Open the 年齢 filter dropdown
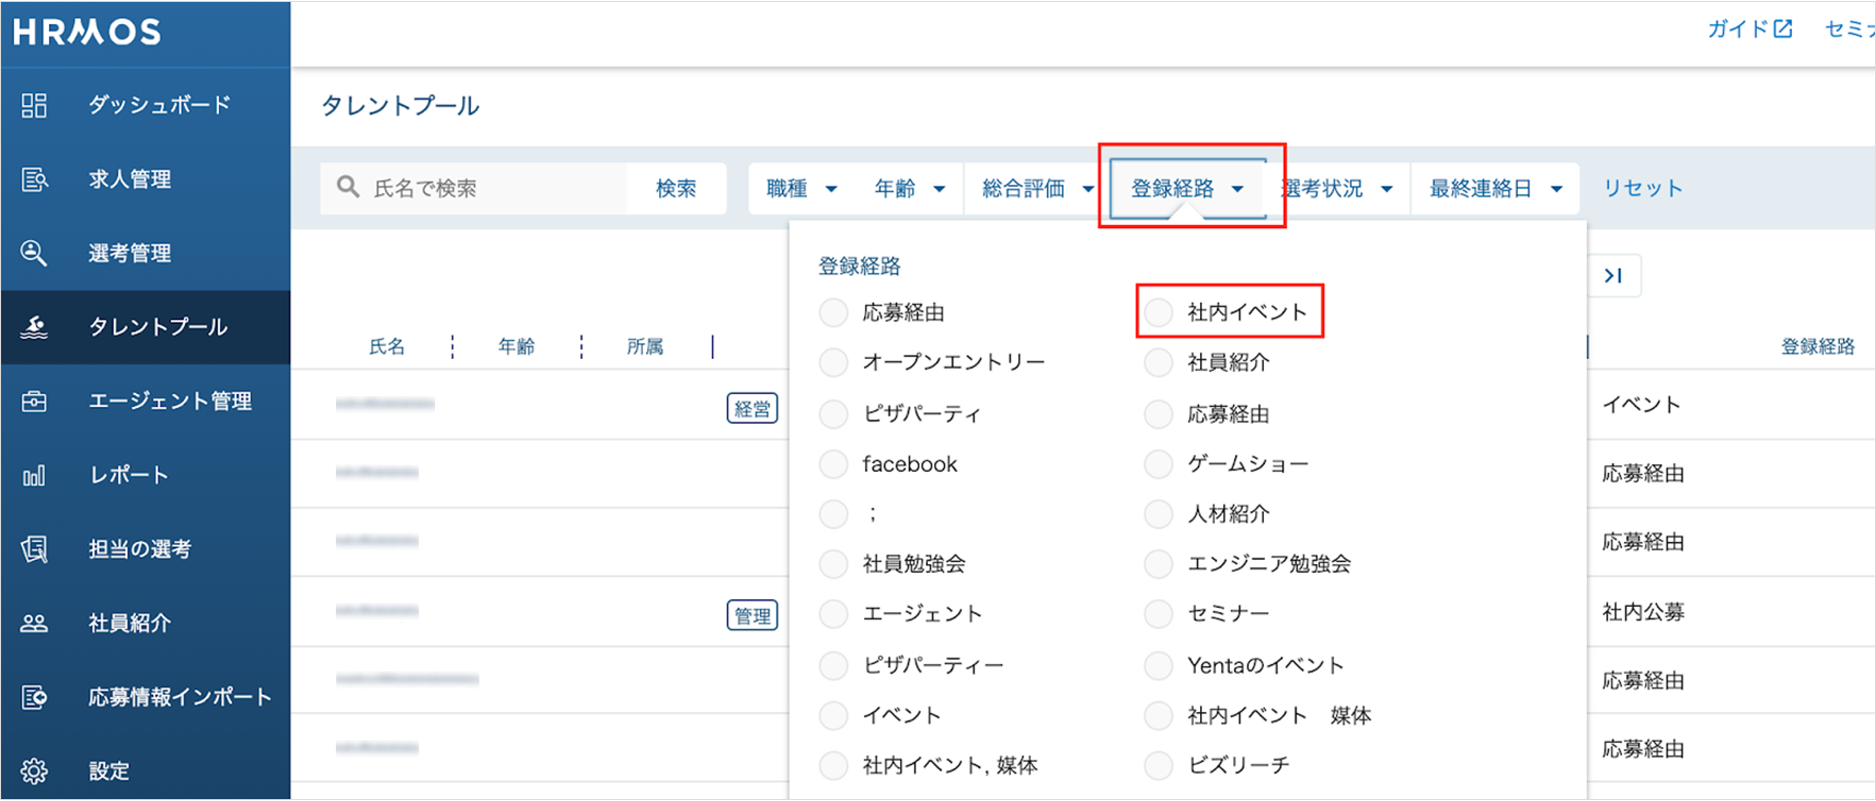1876x801 pixels. click(x=909, y=188)
